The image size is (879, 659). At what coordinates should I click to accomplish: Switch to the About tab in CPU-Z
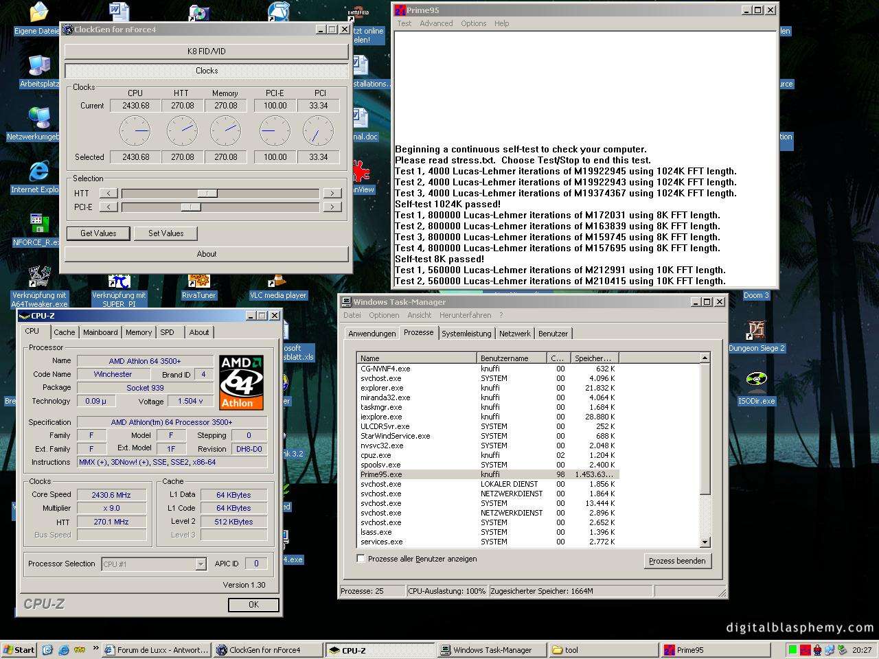click(x=199, y=332)
